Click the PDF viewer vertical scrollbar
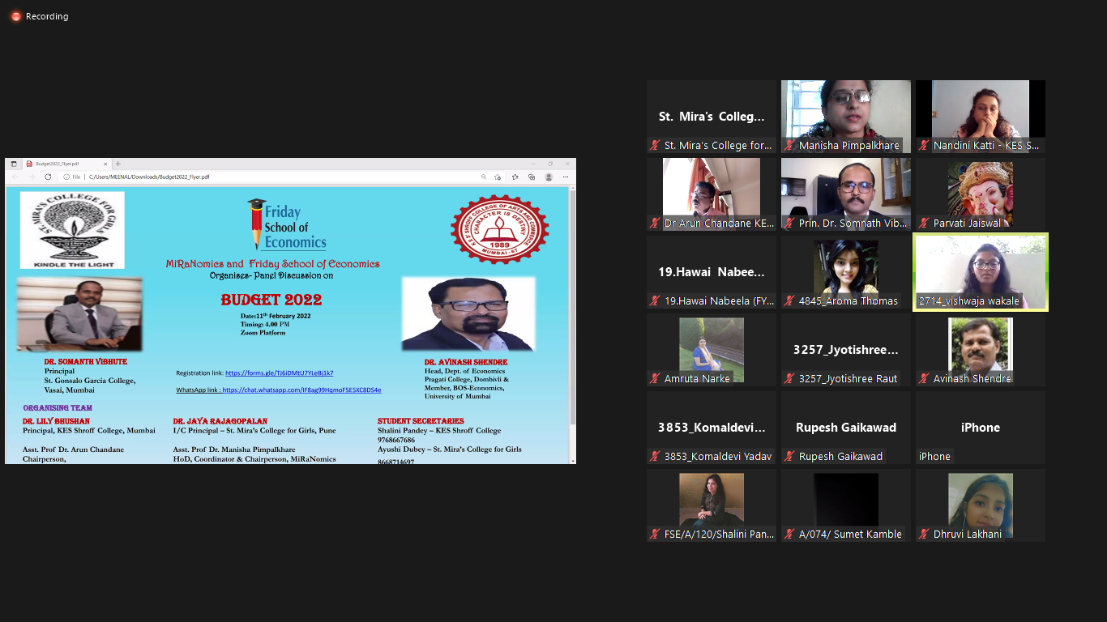This screenshot has width=1107, height=622. coord(572,308)
